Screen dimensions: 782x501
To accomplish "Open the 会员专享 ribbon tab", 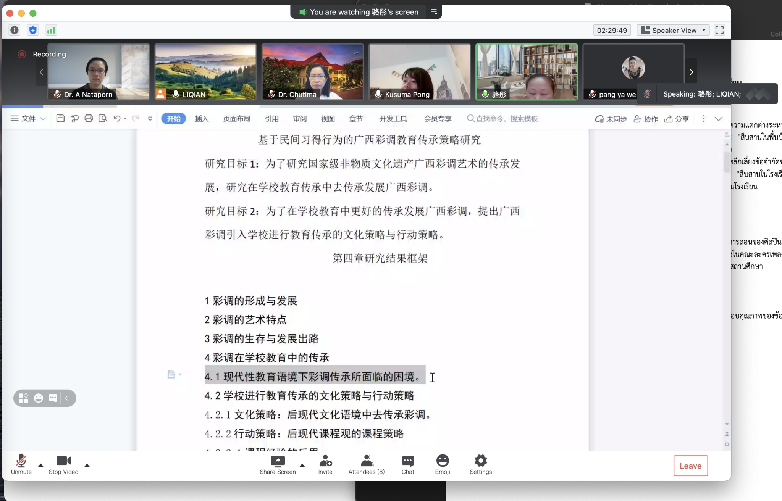I will coord(438,119).
